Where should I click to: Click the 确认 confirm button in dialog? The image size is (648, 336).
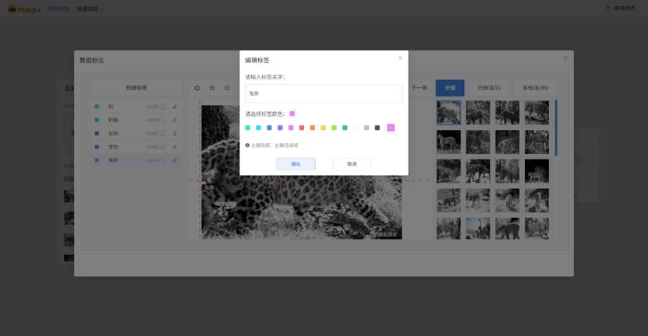(x=296, y=164)
